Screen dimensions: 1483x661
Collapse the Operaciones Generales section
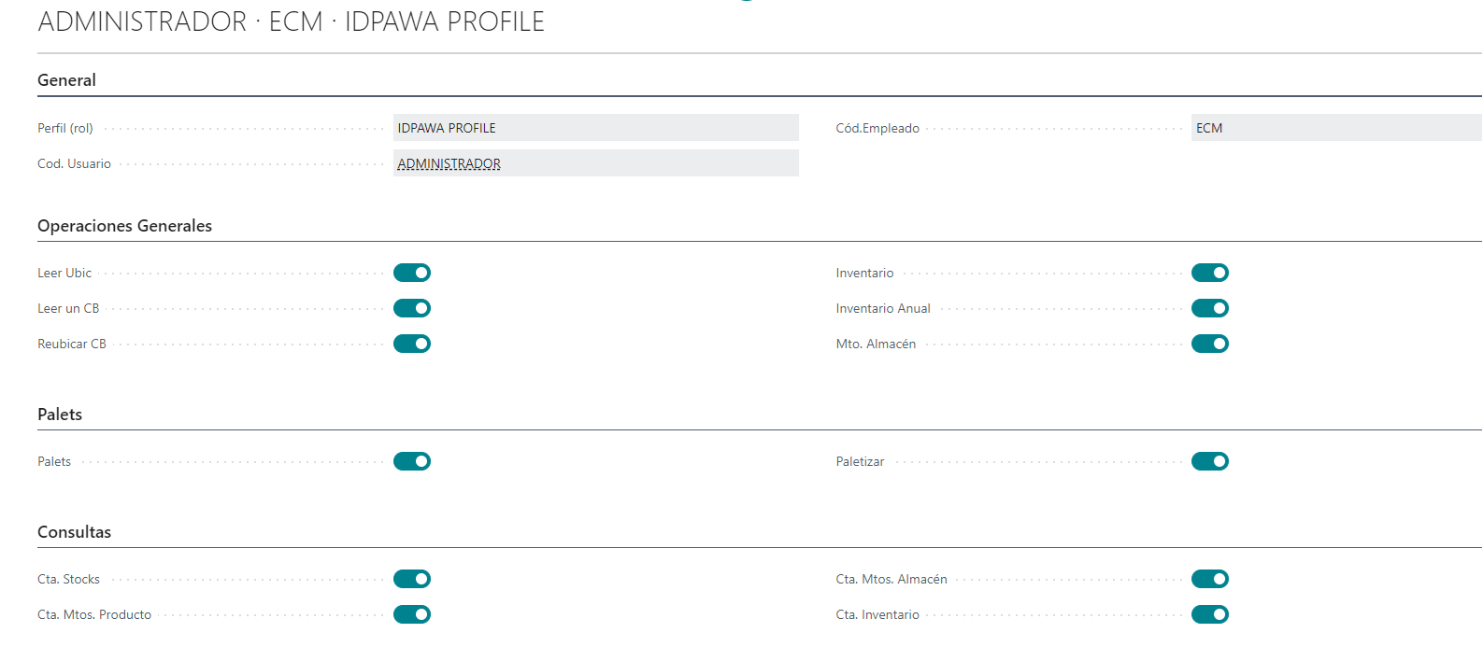(124, 226)
